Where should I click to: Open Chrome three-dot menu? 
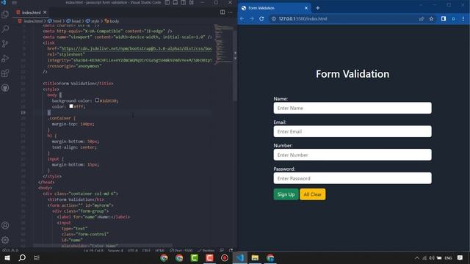coord(463,18)
